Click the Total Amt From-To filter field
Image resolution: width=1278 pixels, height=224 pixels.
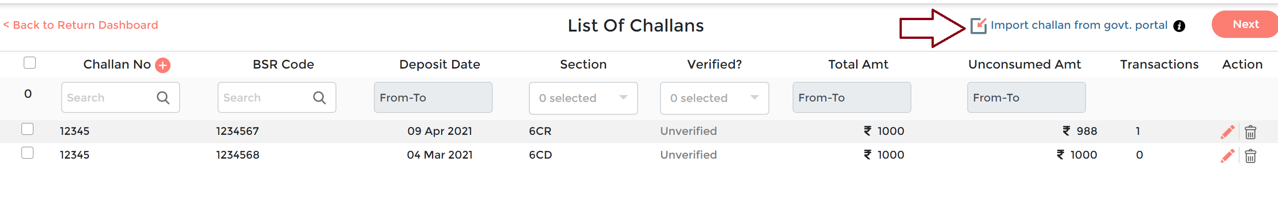point(852,98)
